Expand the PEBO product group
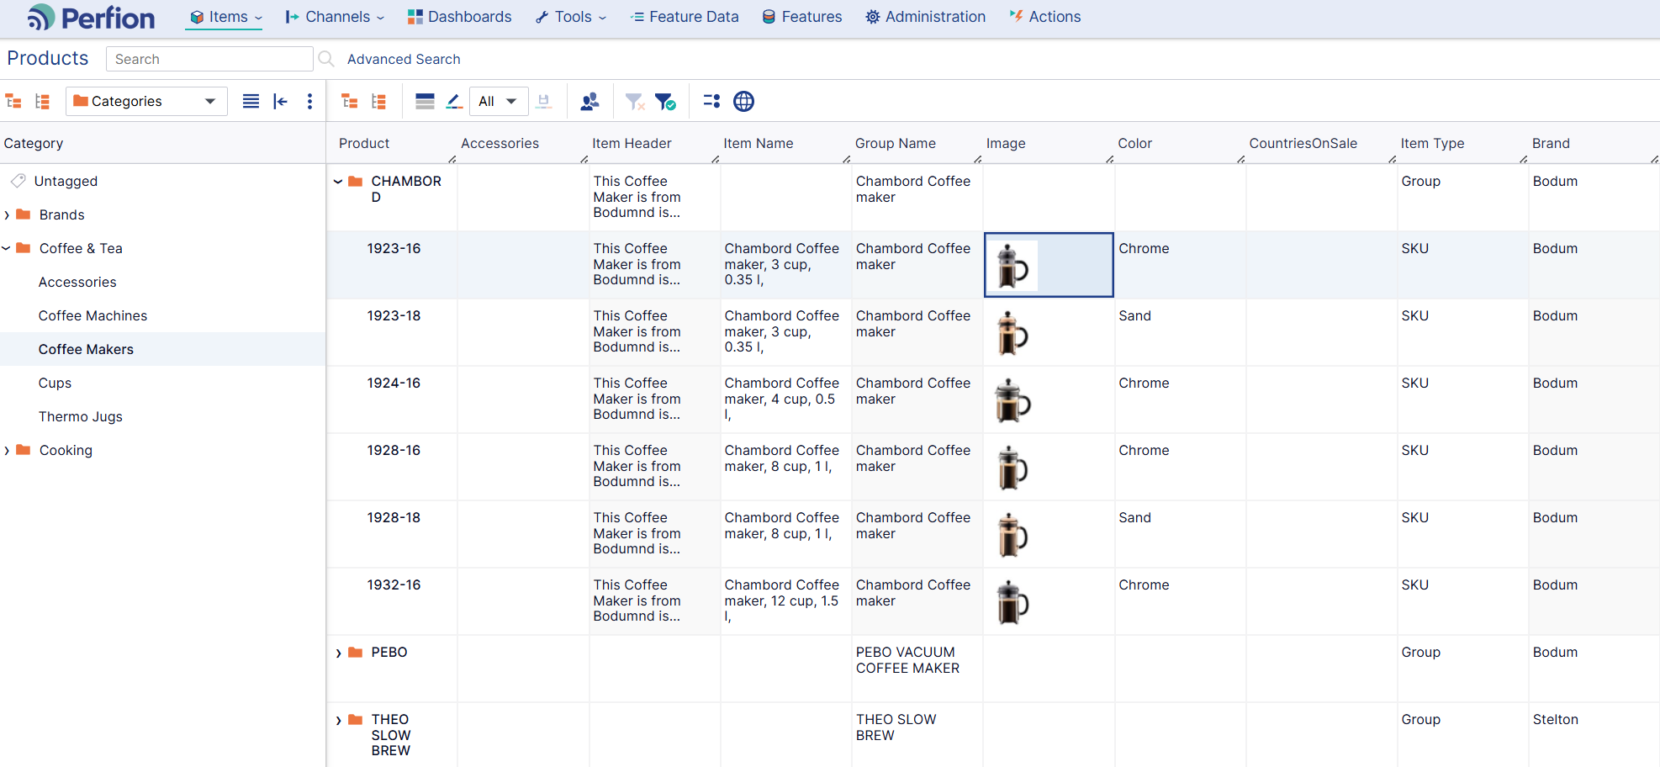This screenshot has height=767, width=1660. (x=338, y=653)
